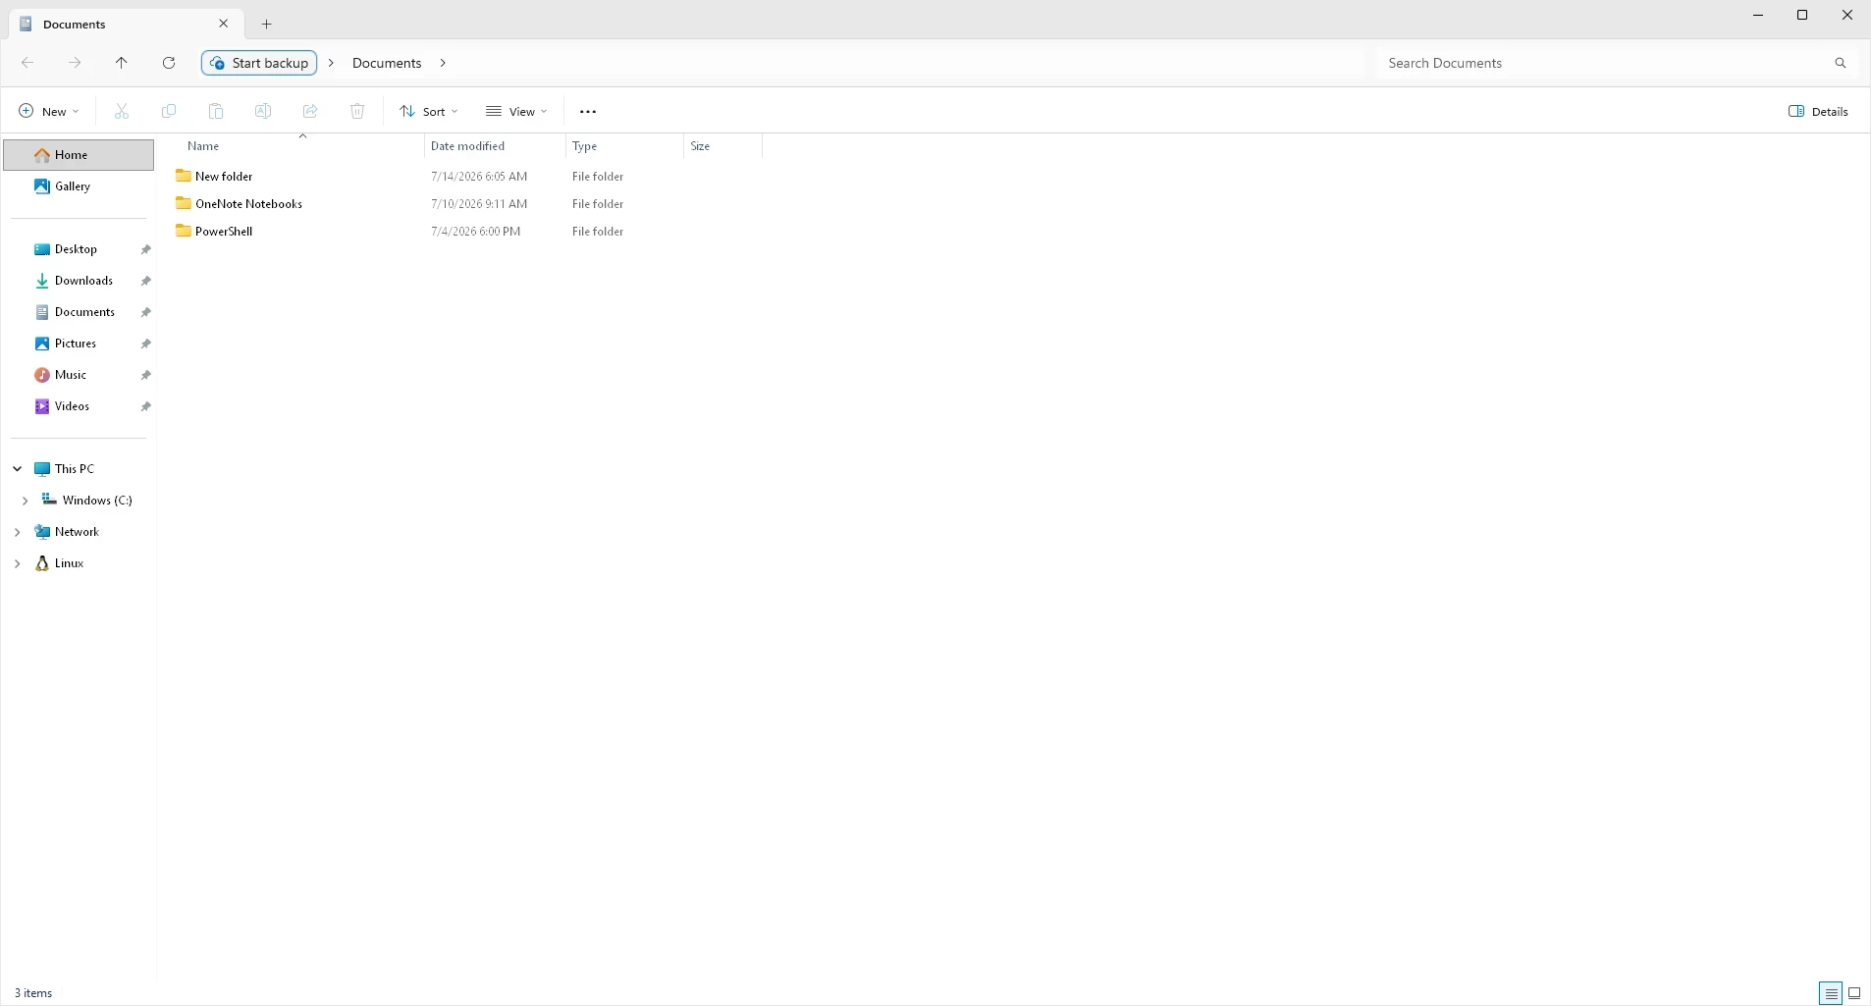Click the search magnifier icon
Viewport: 1871px width, 1006px height.
1841,63
